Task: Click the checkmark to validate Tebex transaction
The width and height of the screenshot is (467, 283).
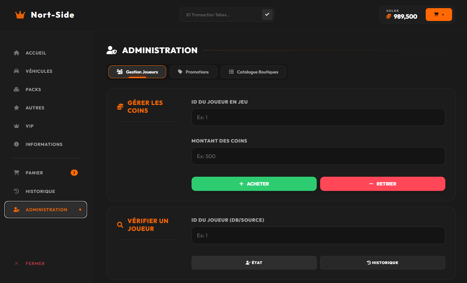Action: (267, 15)
